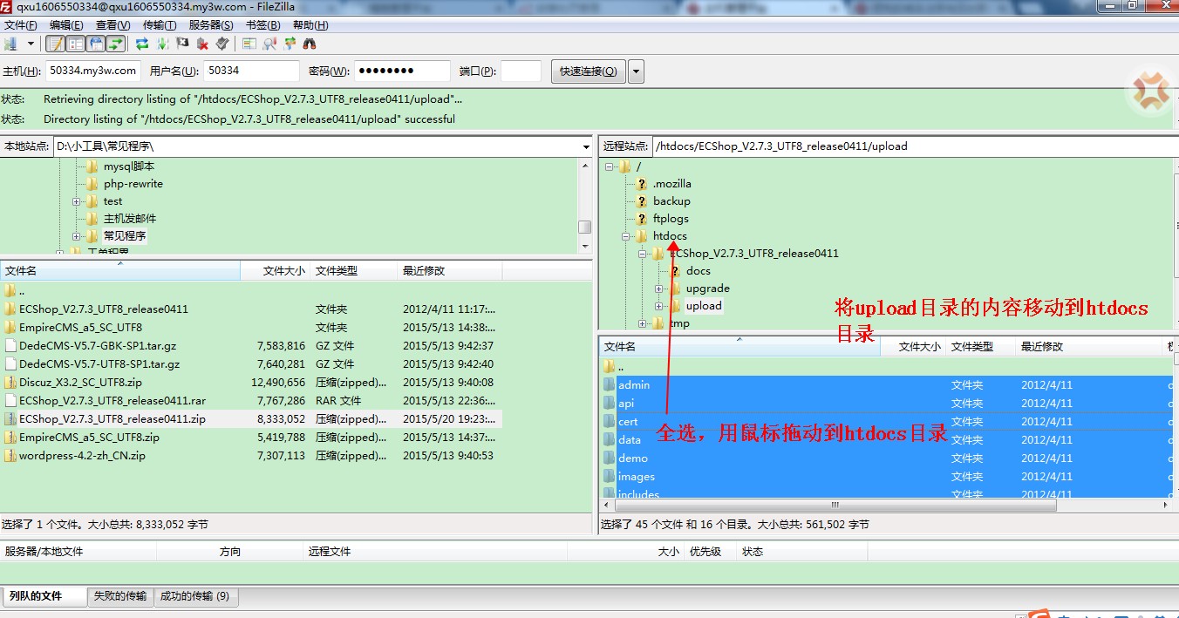
Task: Click the 文件名 column header in local list
Action: coord(119,271)
